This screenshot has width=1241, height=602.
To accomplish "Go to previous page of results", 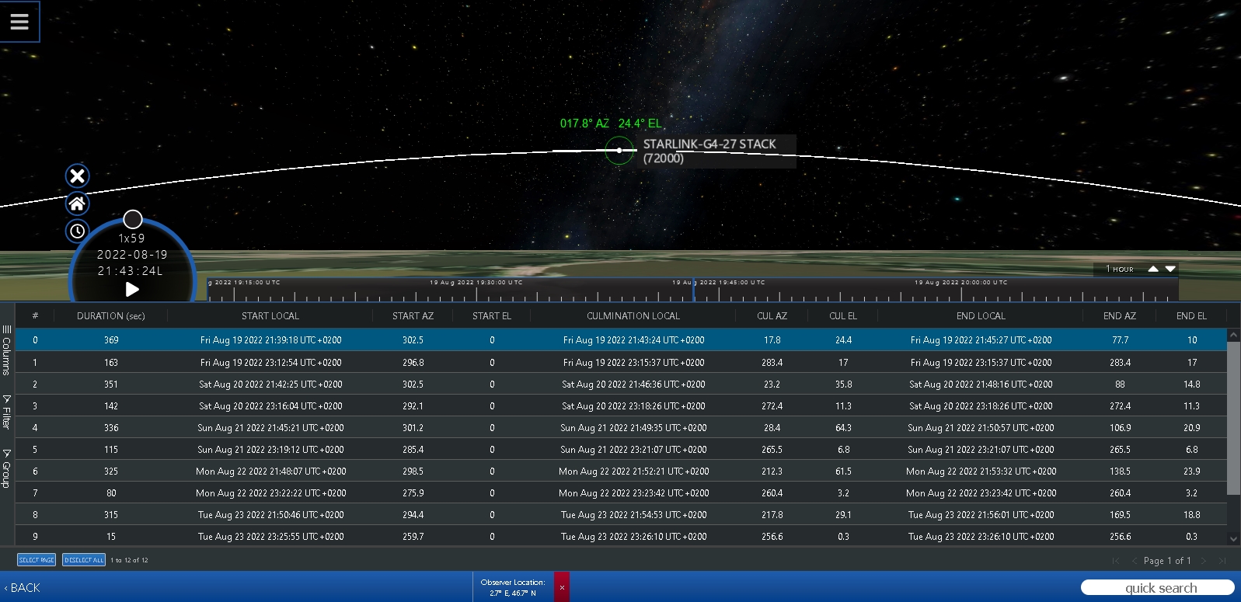I will tap(1134, 561).
